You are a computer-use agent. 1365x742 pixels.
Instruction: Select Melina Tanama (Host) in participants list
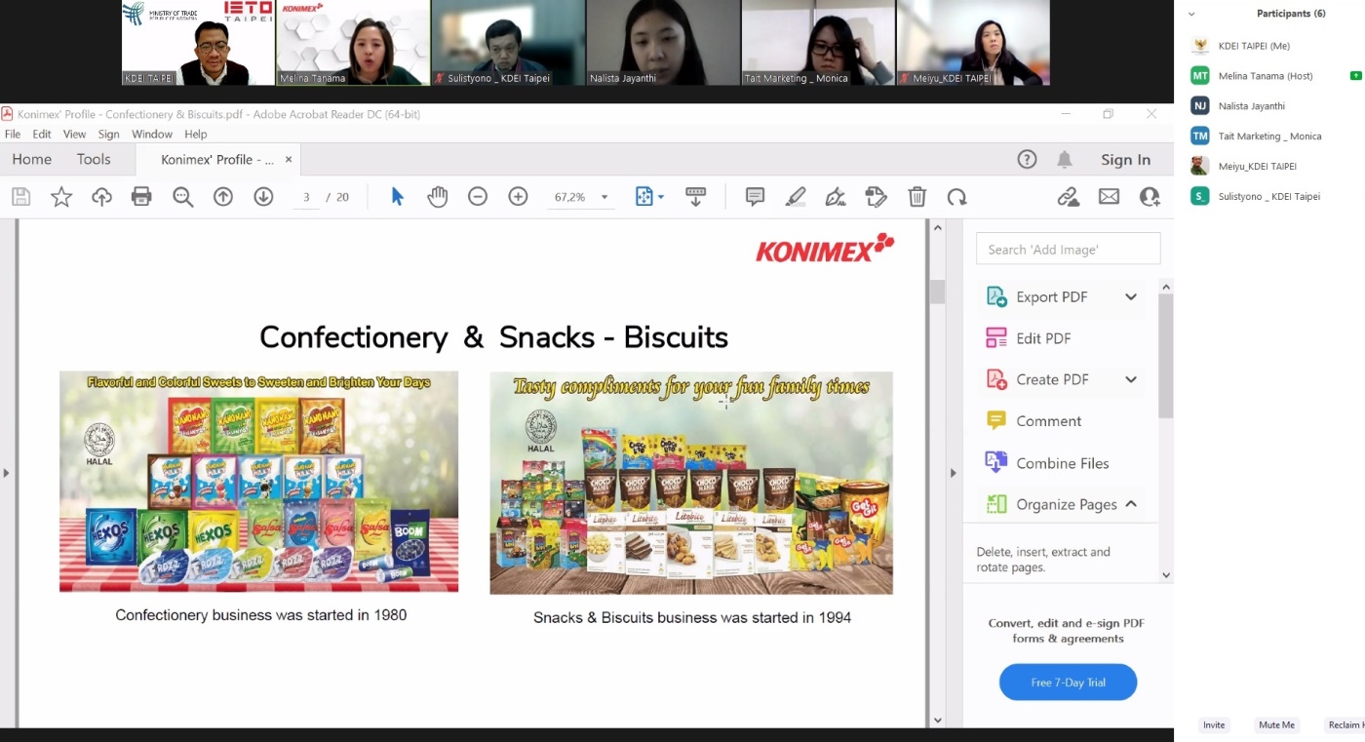click(x=1265, y=76)
